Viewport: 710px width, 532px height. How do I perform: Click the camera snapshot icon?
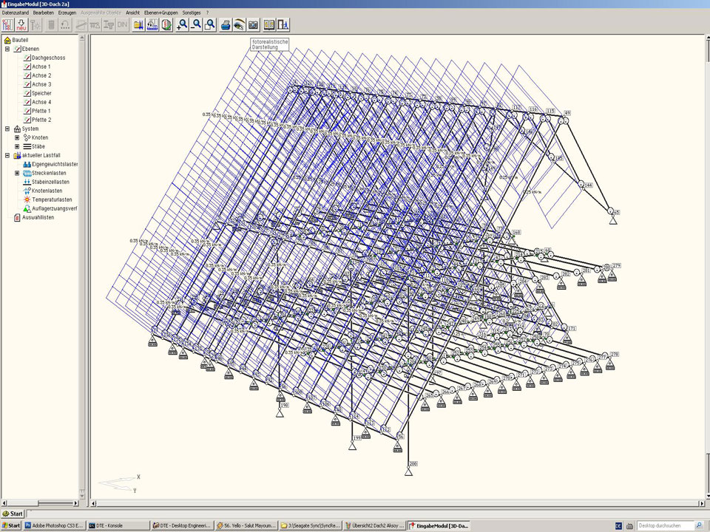point(253,24)
